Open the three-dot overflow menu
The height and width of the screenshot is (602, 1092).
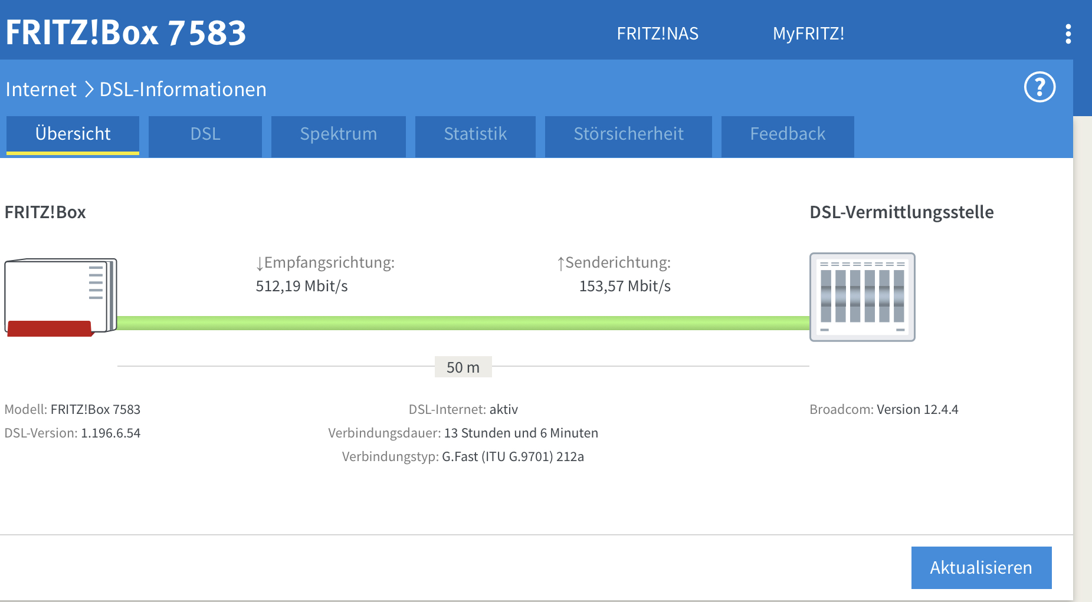click(x=1068, y=34)
